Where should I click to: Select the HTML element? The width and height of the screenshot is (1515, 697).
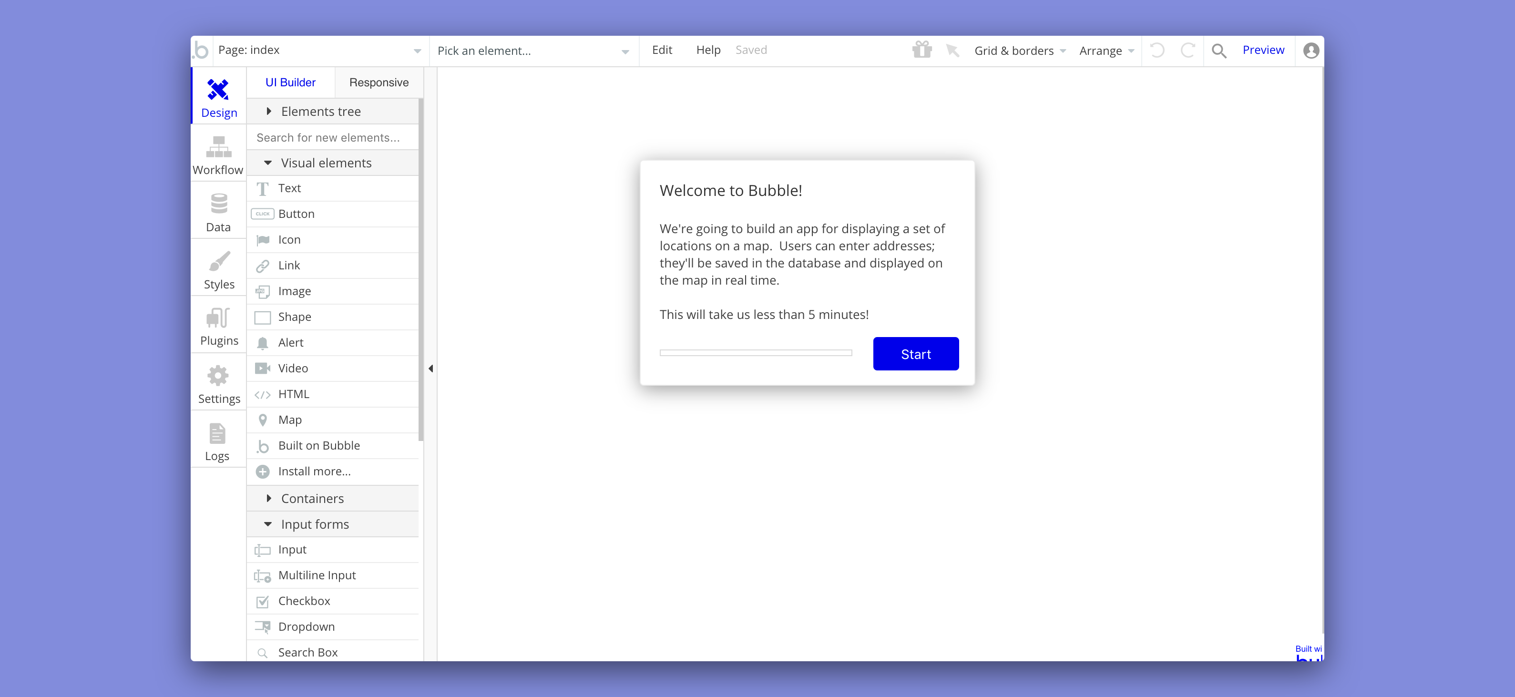click(333, 394)
